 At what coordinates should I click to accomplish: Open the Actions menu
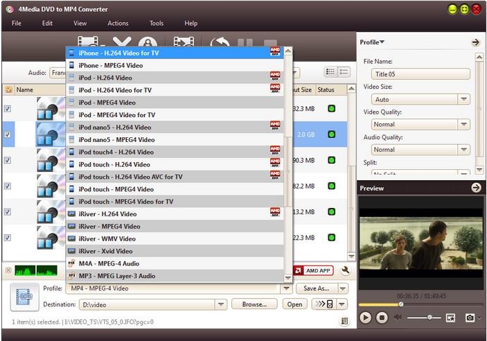[118, 24]
